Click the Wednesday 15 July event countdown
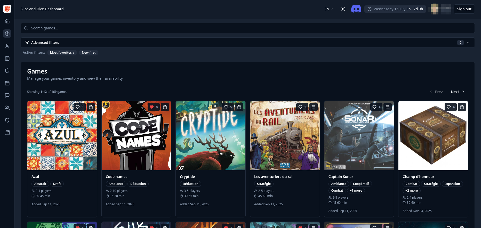The image size is (481, 228). [395, 9]
